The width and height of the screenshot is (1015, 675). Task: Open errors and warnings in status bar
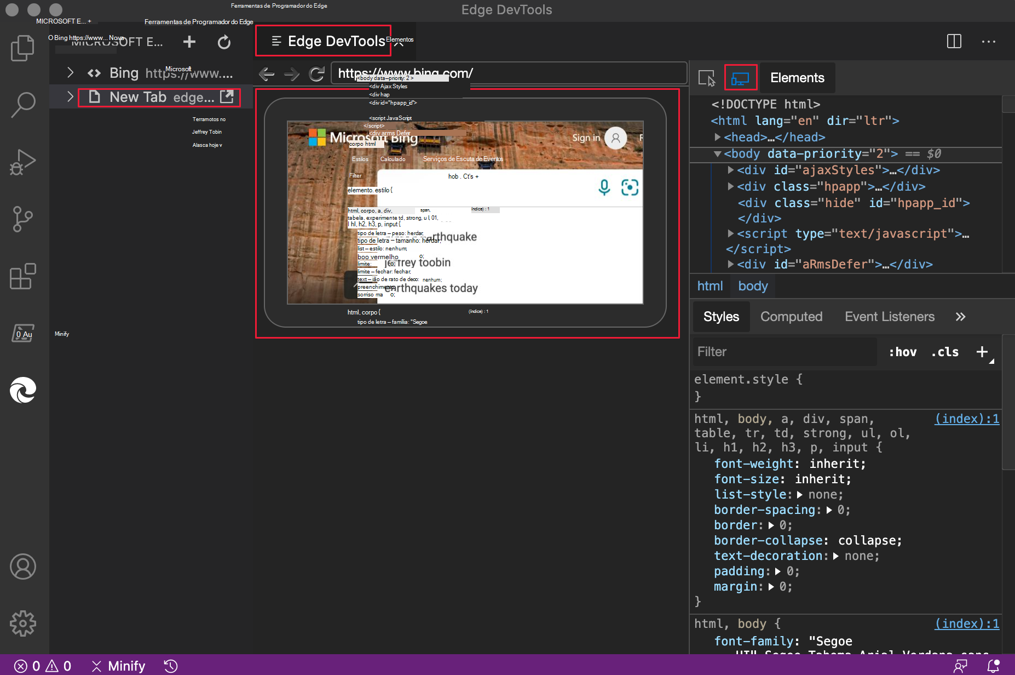pyautogui.click(x=43, y=666)
